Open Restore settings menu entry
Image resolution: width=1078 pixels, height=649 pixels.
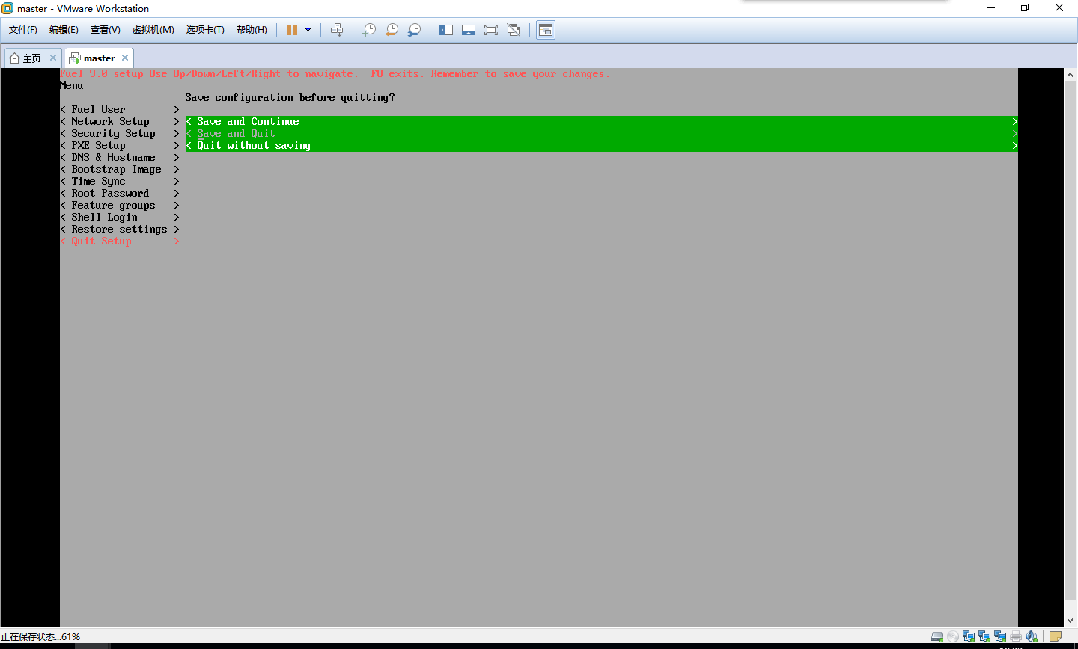pos(120,230)
